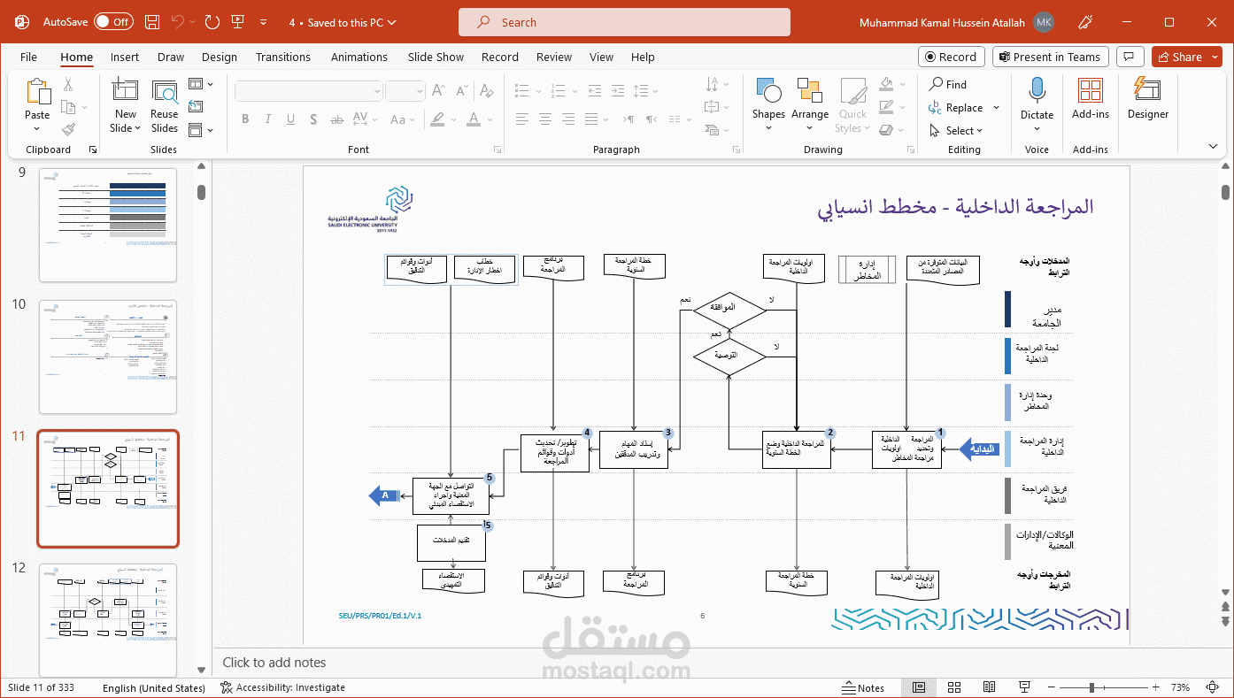Click Fit slide to window icon

[x=1214, y=687]
